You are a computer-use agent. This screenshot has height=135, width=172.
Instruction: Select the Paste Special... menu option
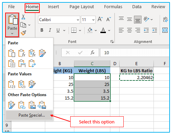(x=29, y=115)
